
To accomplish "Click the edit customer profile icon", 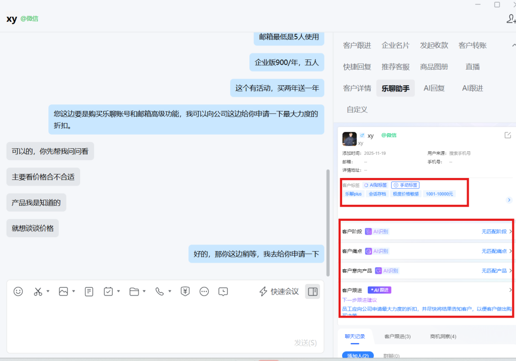I will click(508, 135).
